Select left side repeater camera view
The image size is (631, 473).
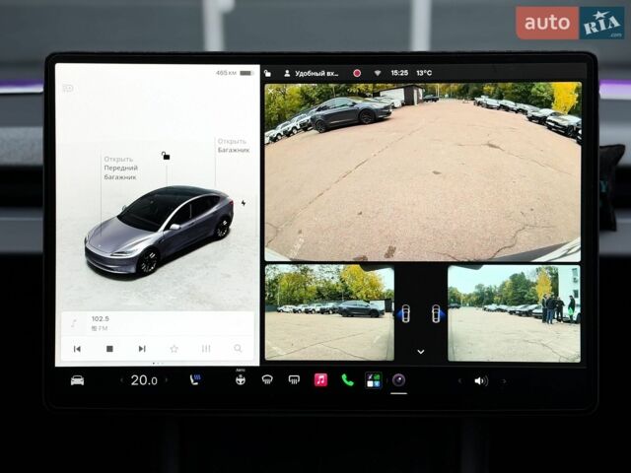[329, 312]
